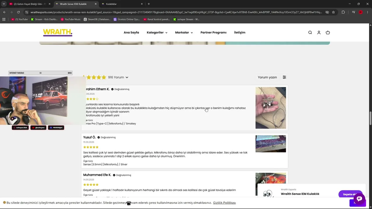Open İbrahim Ethem K.'s review photo
The height and width of the screenshot is (209, 372).
coord(271,108)
